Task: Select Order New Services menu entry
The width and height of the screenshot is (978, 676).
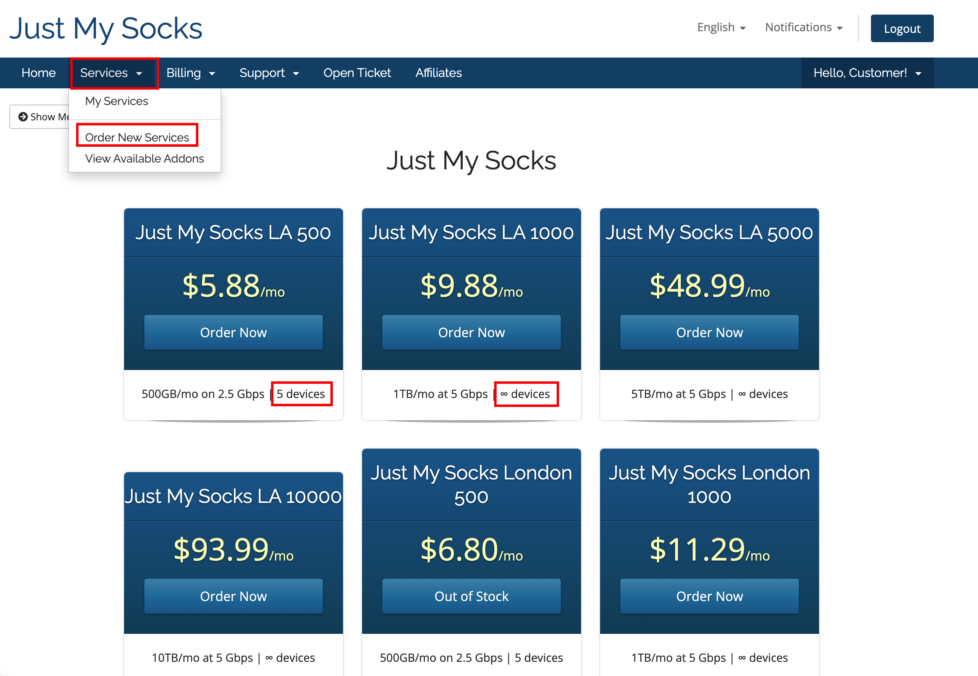Action: click(137, 137)
